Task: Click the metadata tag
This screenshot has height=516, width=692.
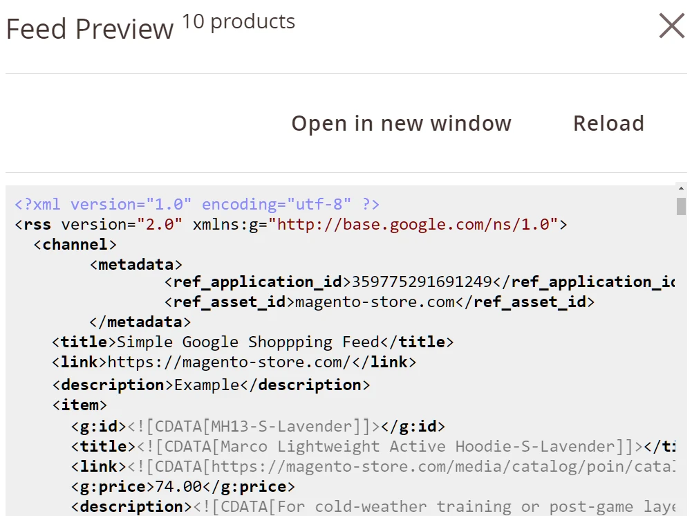Action: pos(136,264)
